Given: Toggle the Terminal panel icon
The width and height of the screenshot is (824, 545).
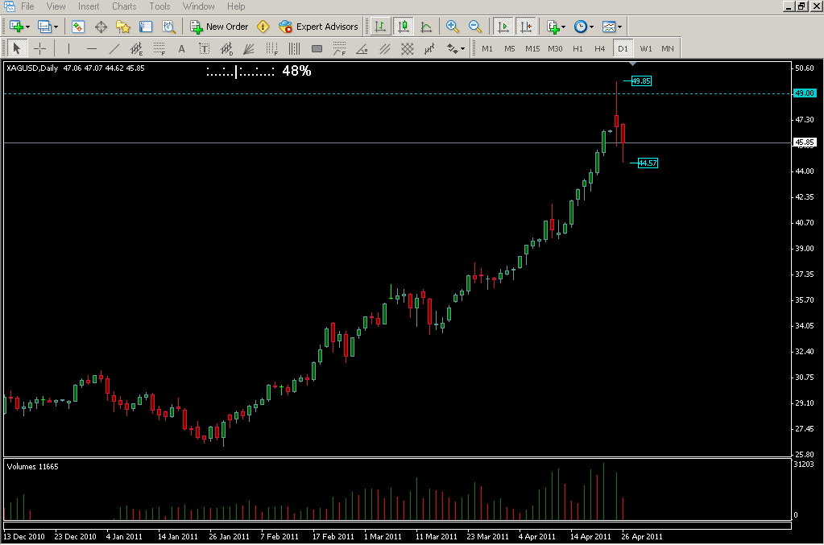Looking at the screenshot, I should click(x=146, y=27).
